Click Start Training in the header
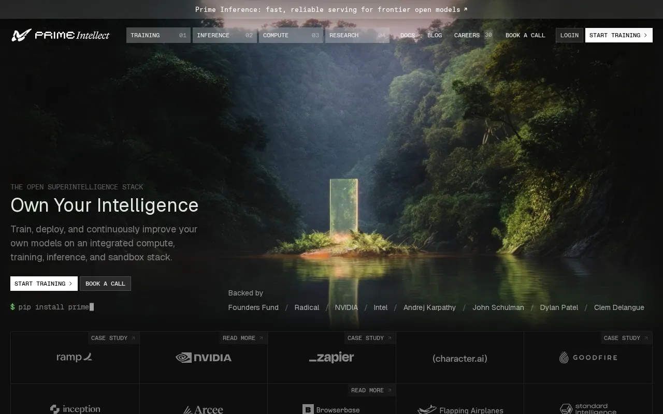663x414 pixels. [x=619, y=35]
